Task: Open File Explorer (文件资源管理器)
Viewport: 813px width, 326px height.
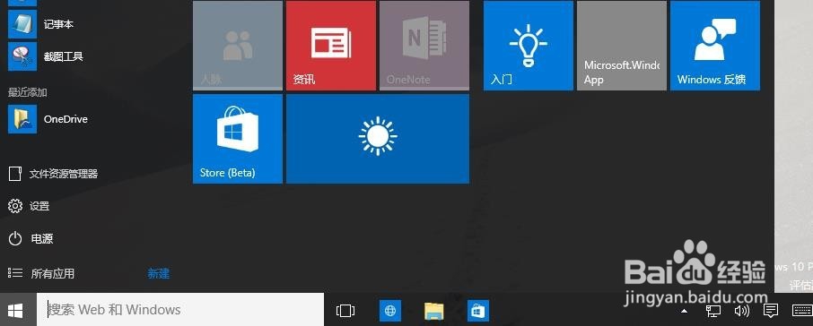Action: pyautogui.click(x=54, y=174)
